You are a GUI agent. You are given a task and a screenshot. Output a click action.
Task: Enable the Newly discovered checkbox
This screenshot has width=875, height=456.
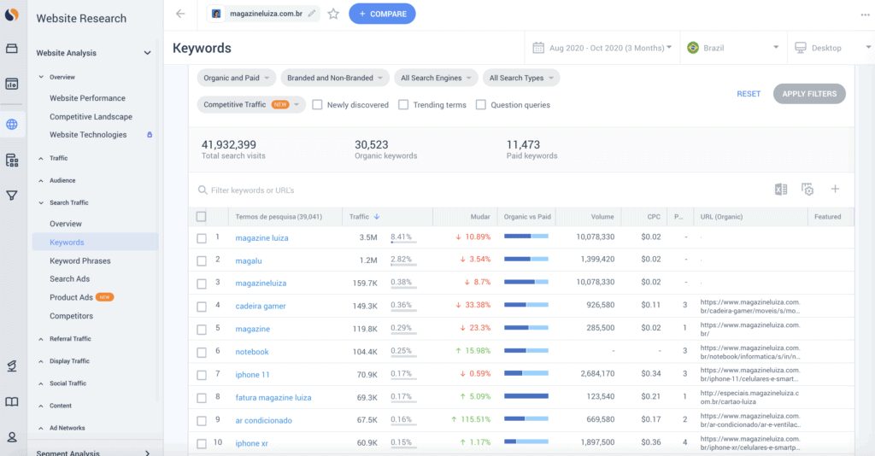[x=317, y=105]
